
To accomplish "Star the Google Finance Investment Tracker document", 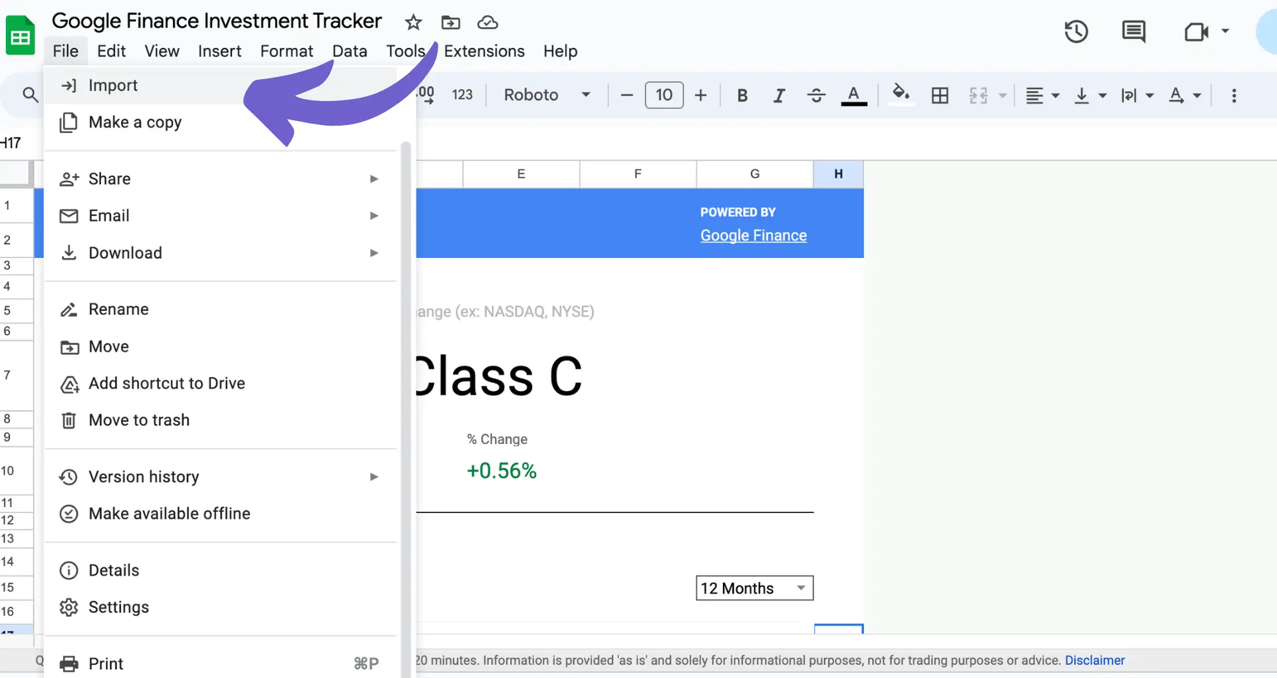I will (x=413, y=23).
